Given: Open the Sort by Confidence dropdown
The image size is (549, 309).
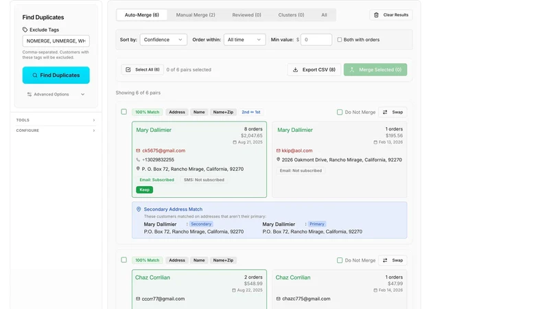Looking at the screenshot, I should click(x=163, y=40).
